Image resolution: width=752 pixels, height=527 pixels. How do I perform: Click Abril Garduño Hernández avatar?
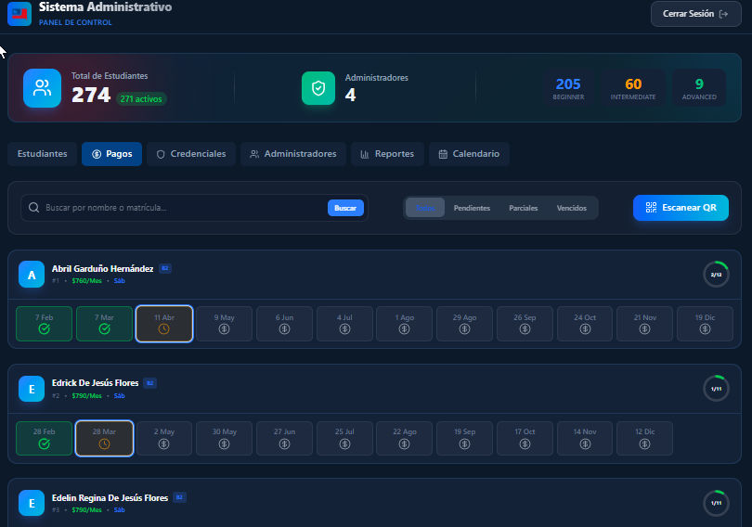coord(32,275)
